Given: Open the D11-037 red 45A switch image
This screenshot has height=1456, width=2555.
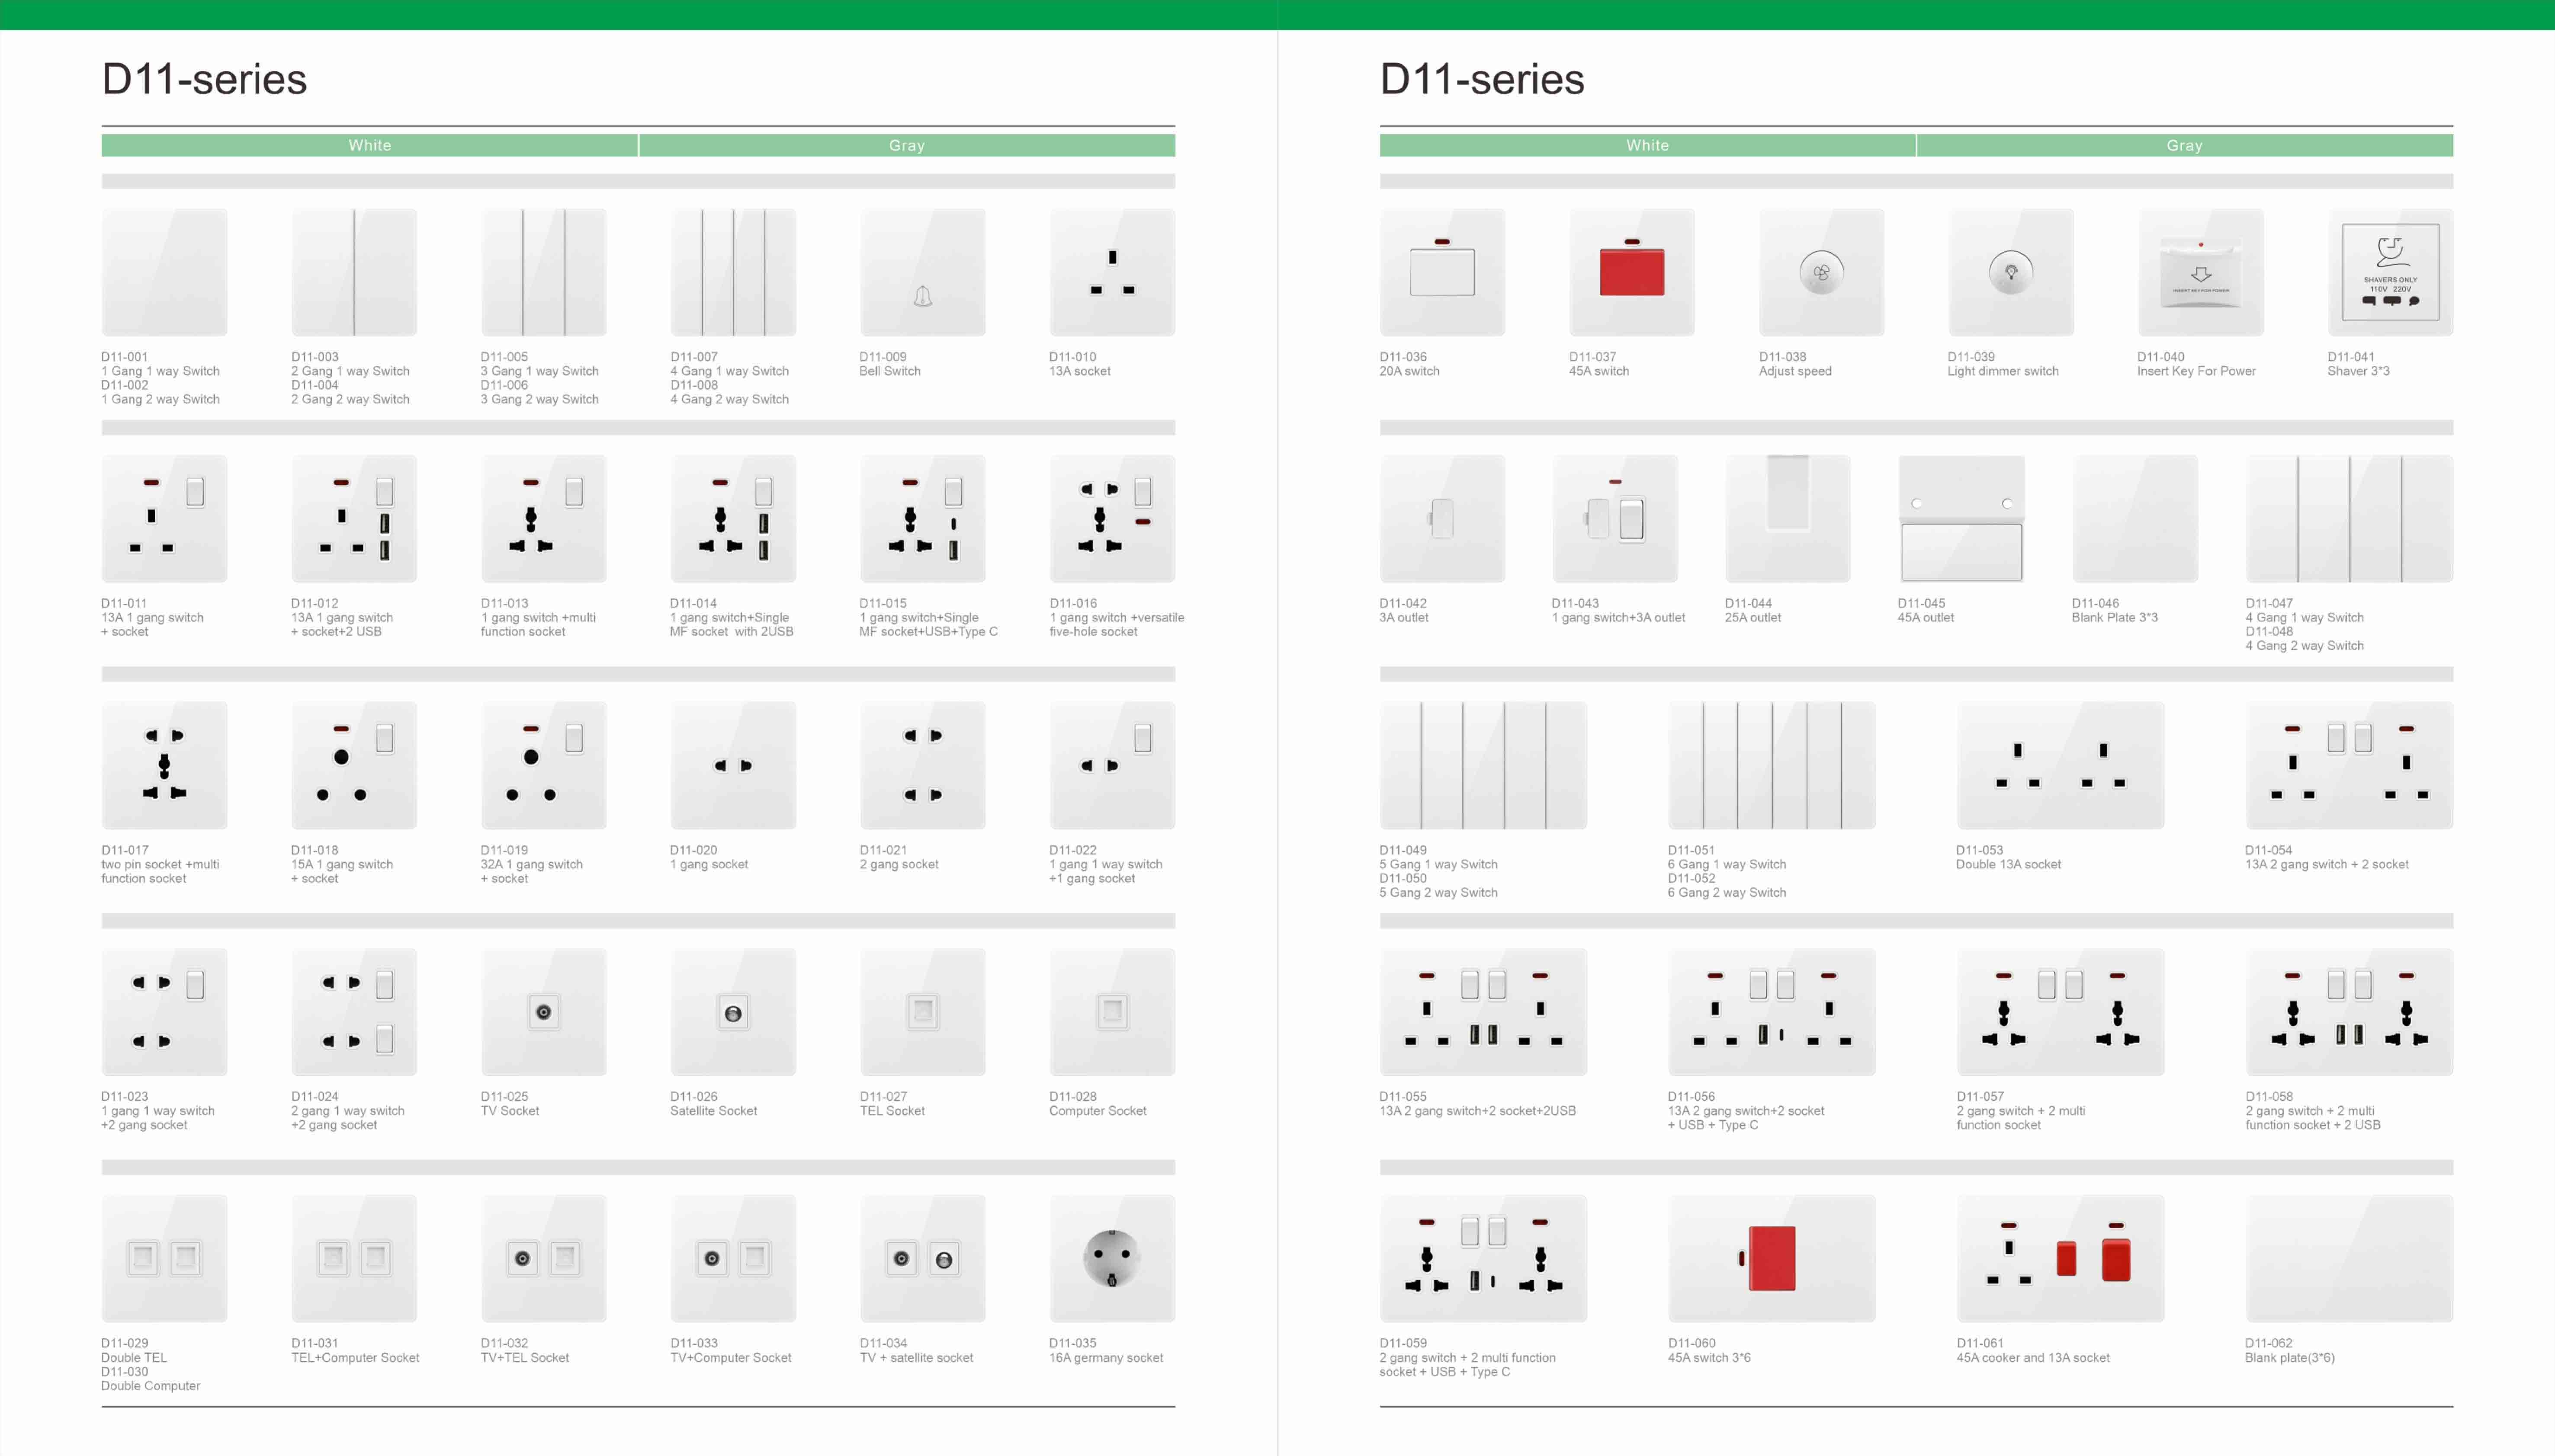Looking at the screenshot, I should [x=1632, y=272].
